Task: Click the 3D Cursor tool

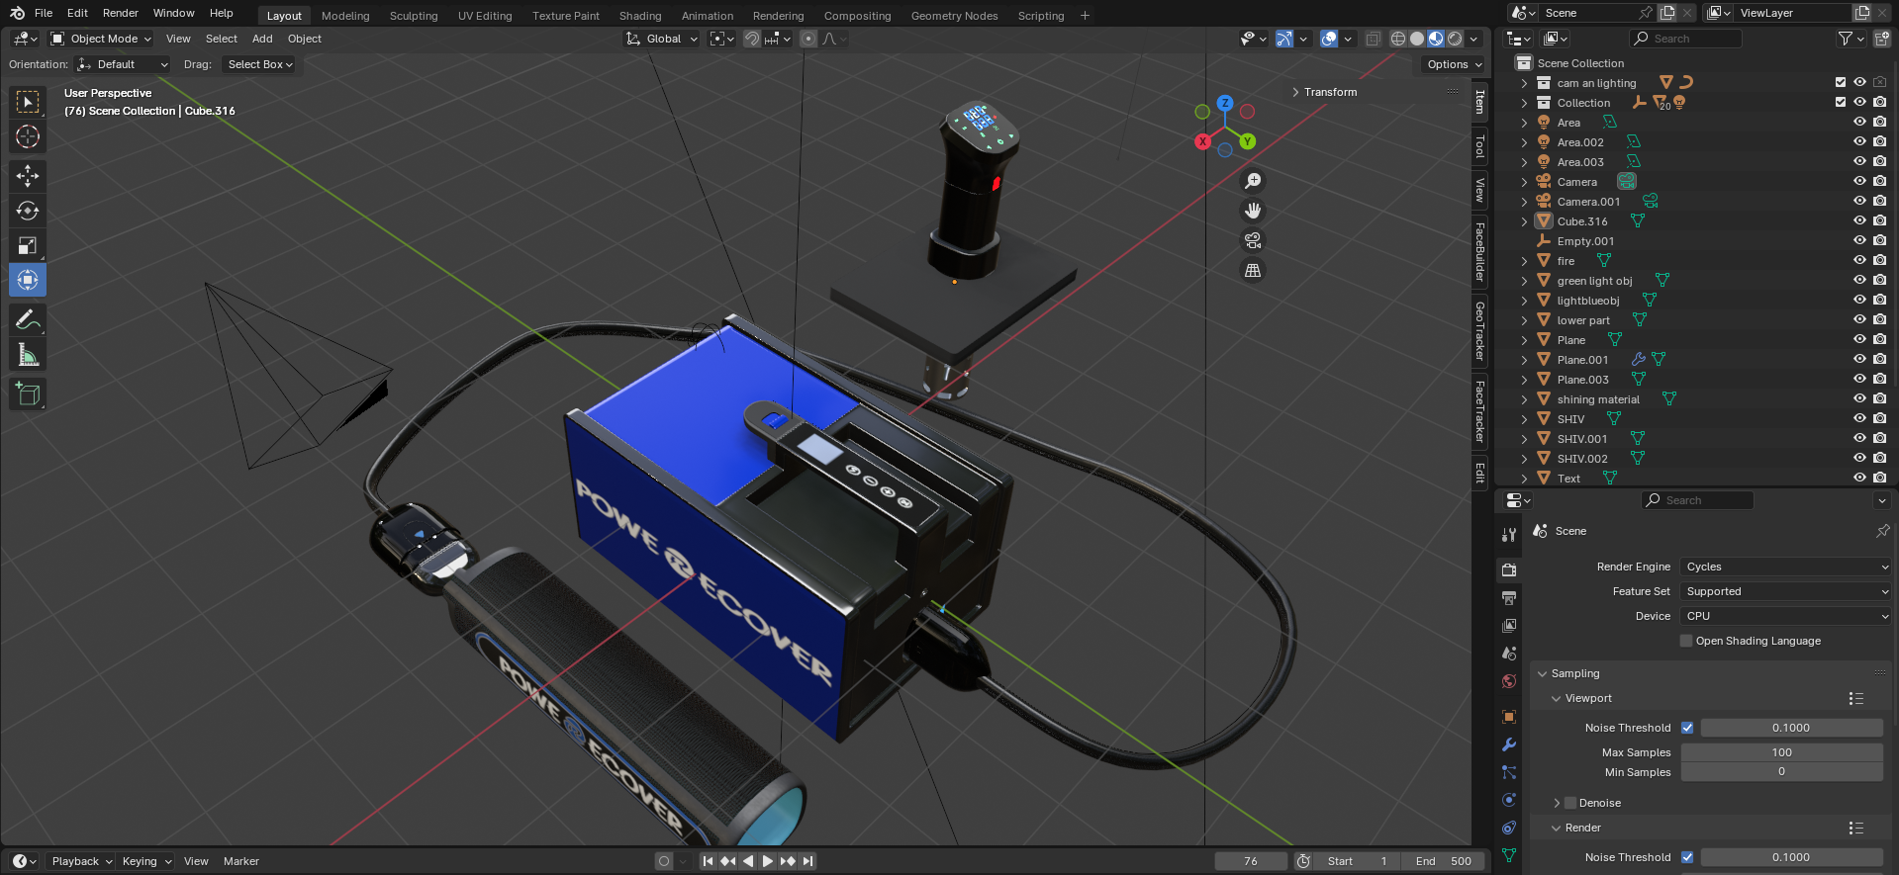Action: pyautogui.click(x=28, y=136)
